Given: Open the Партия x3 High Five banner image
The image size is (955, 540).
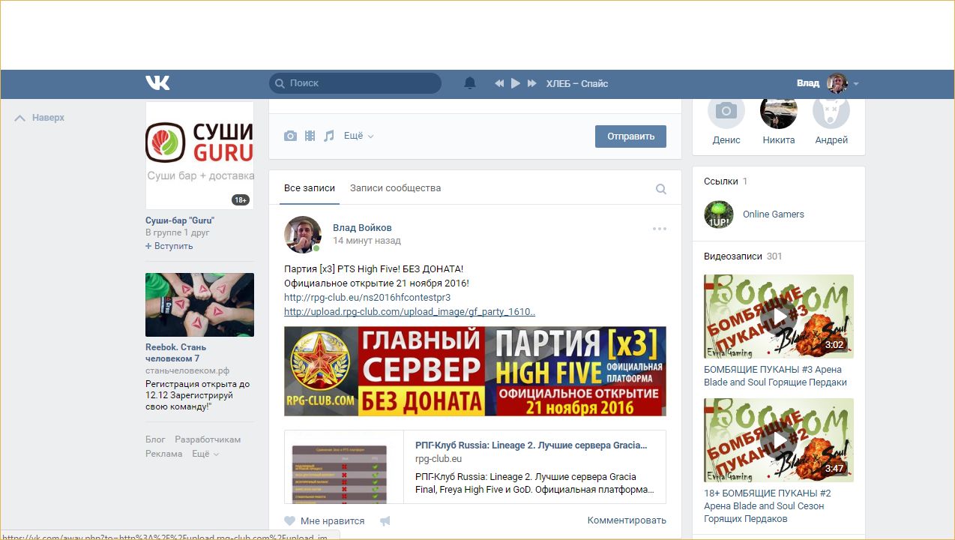Looking at the screenshot, I should click(x=475, y=371).
